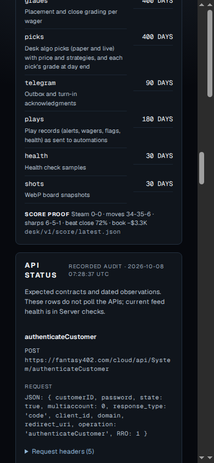The height and width of the screenshot is (463, 214).
Task: Select the picks retention row label
Action: tap(34, 37)
